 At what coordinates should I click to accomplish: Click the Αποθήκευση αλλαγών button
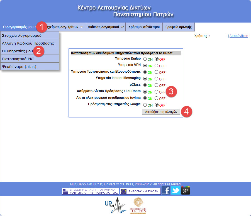[x=161, y=112]
